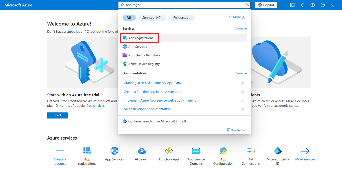
Task: Open Function App service icon
Action: coord(169,151)
